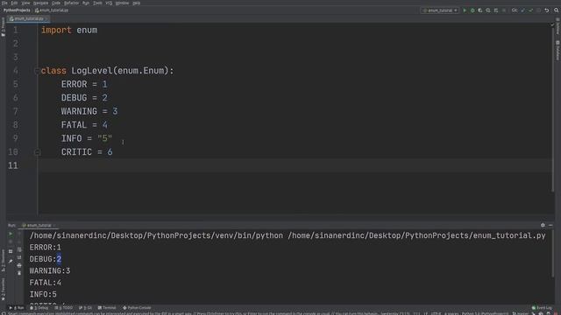
Task: Open the Refactor menu
Action: tap(71, 3)
